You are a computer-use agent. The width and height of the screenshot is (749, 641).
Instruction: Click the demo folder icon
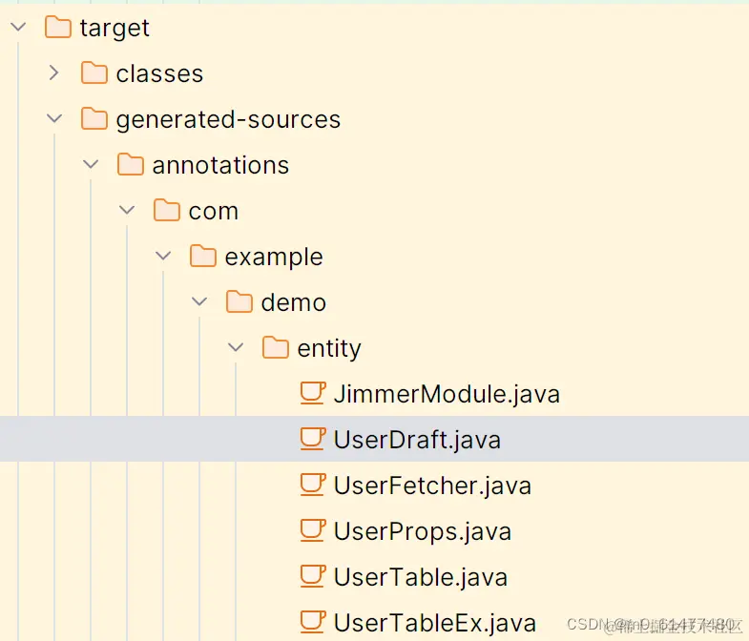tap(239, 301)
